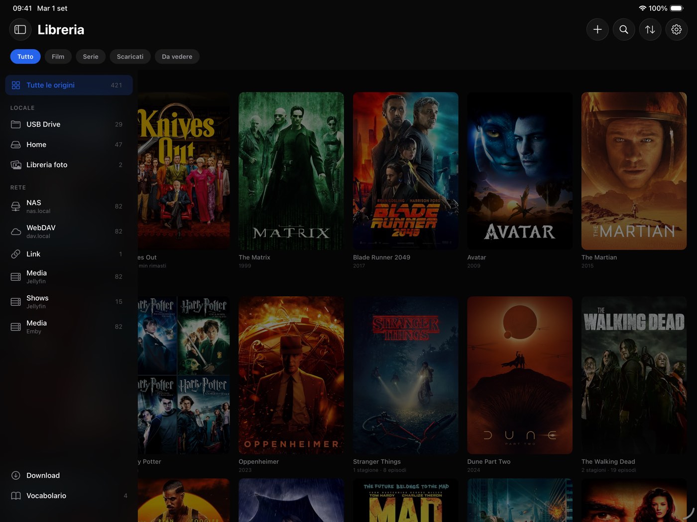Open Harry Potter collection poster
The image size is (697, 522).
184,375
